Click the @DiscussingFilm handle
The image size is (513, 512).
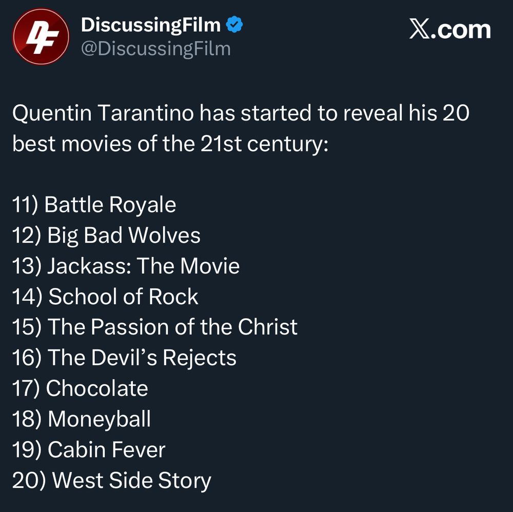(x=156, y=49)
